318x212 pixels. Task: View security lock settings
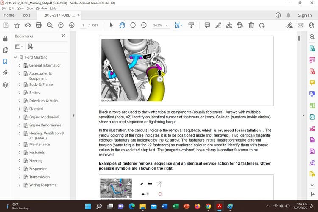click(x=6, y=38)
